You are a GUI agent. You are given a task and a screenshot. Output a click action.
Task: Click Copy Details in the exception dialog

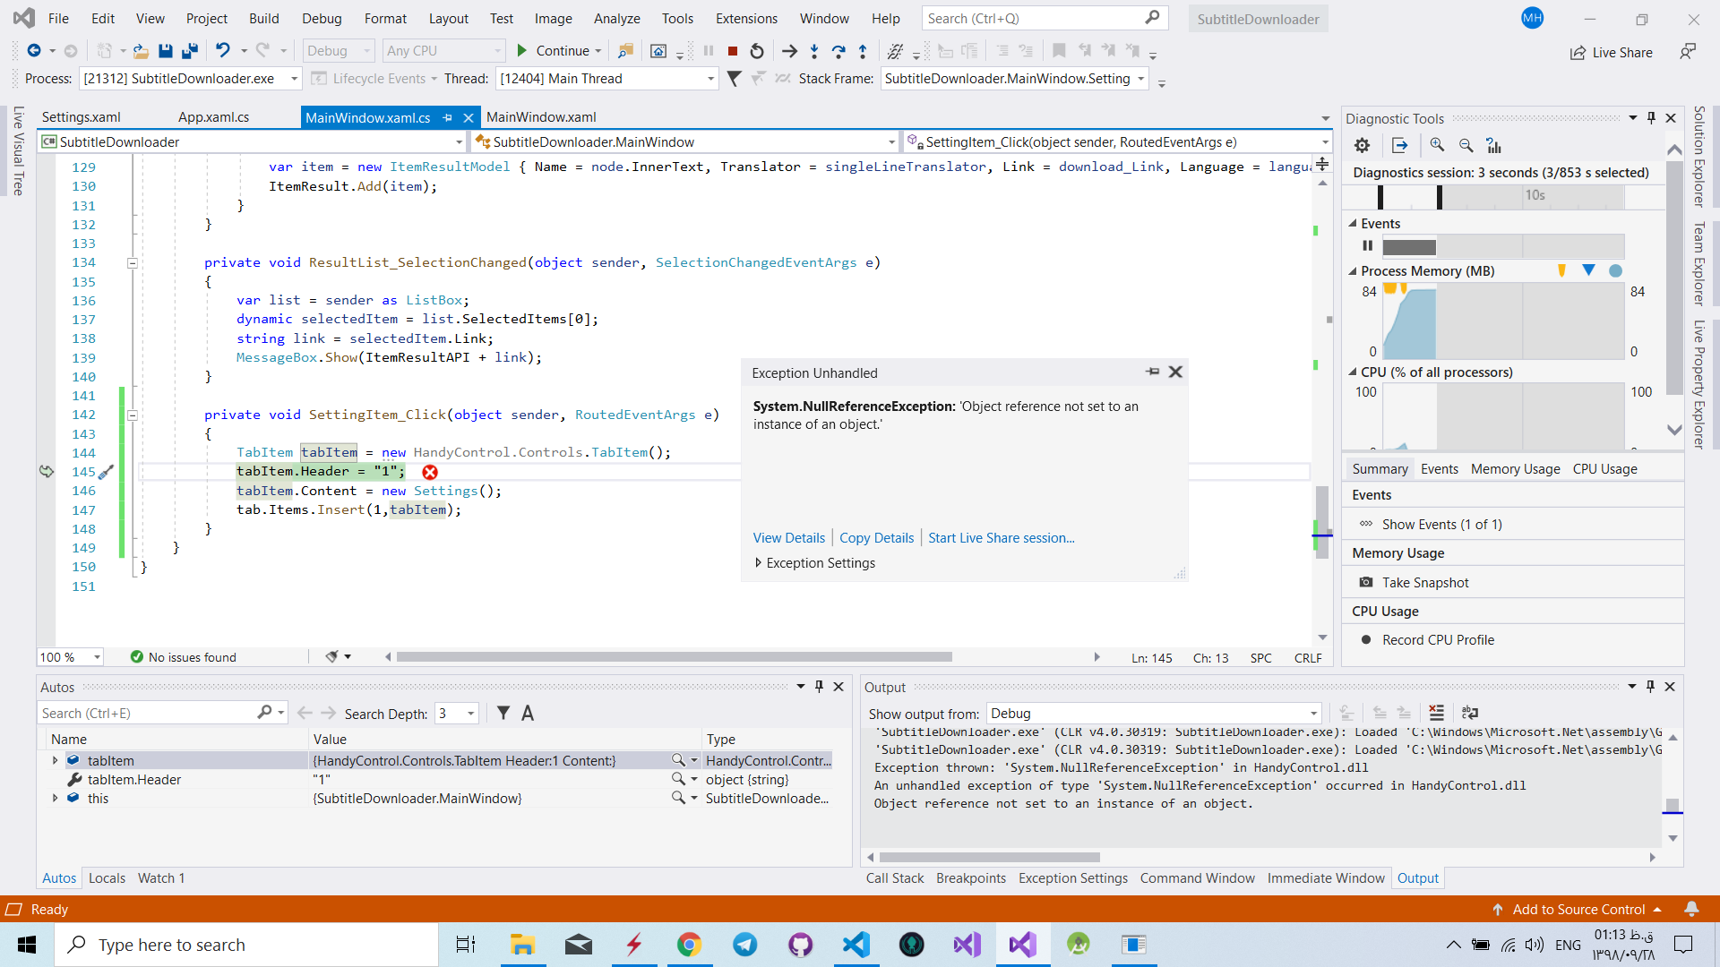pyautogui.click(x=875, y=537)
